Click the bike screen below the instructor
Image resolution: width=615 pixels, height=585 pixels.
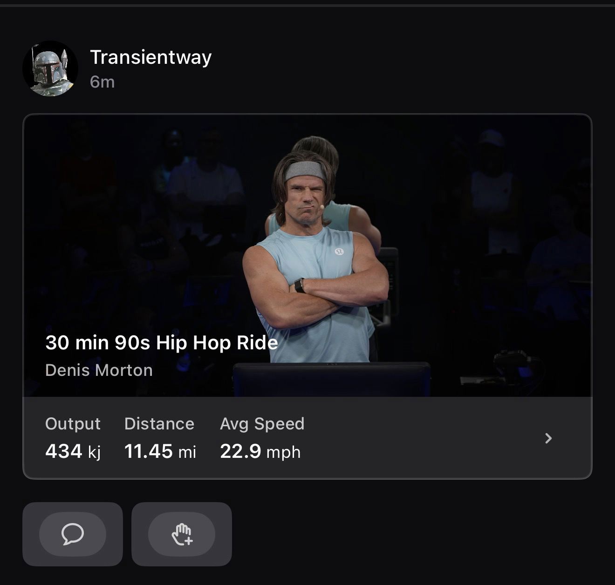click(x=331, y=379)
